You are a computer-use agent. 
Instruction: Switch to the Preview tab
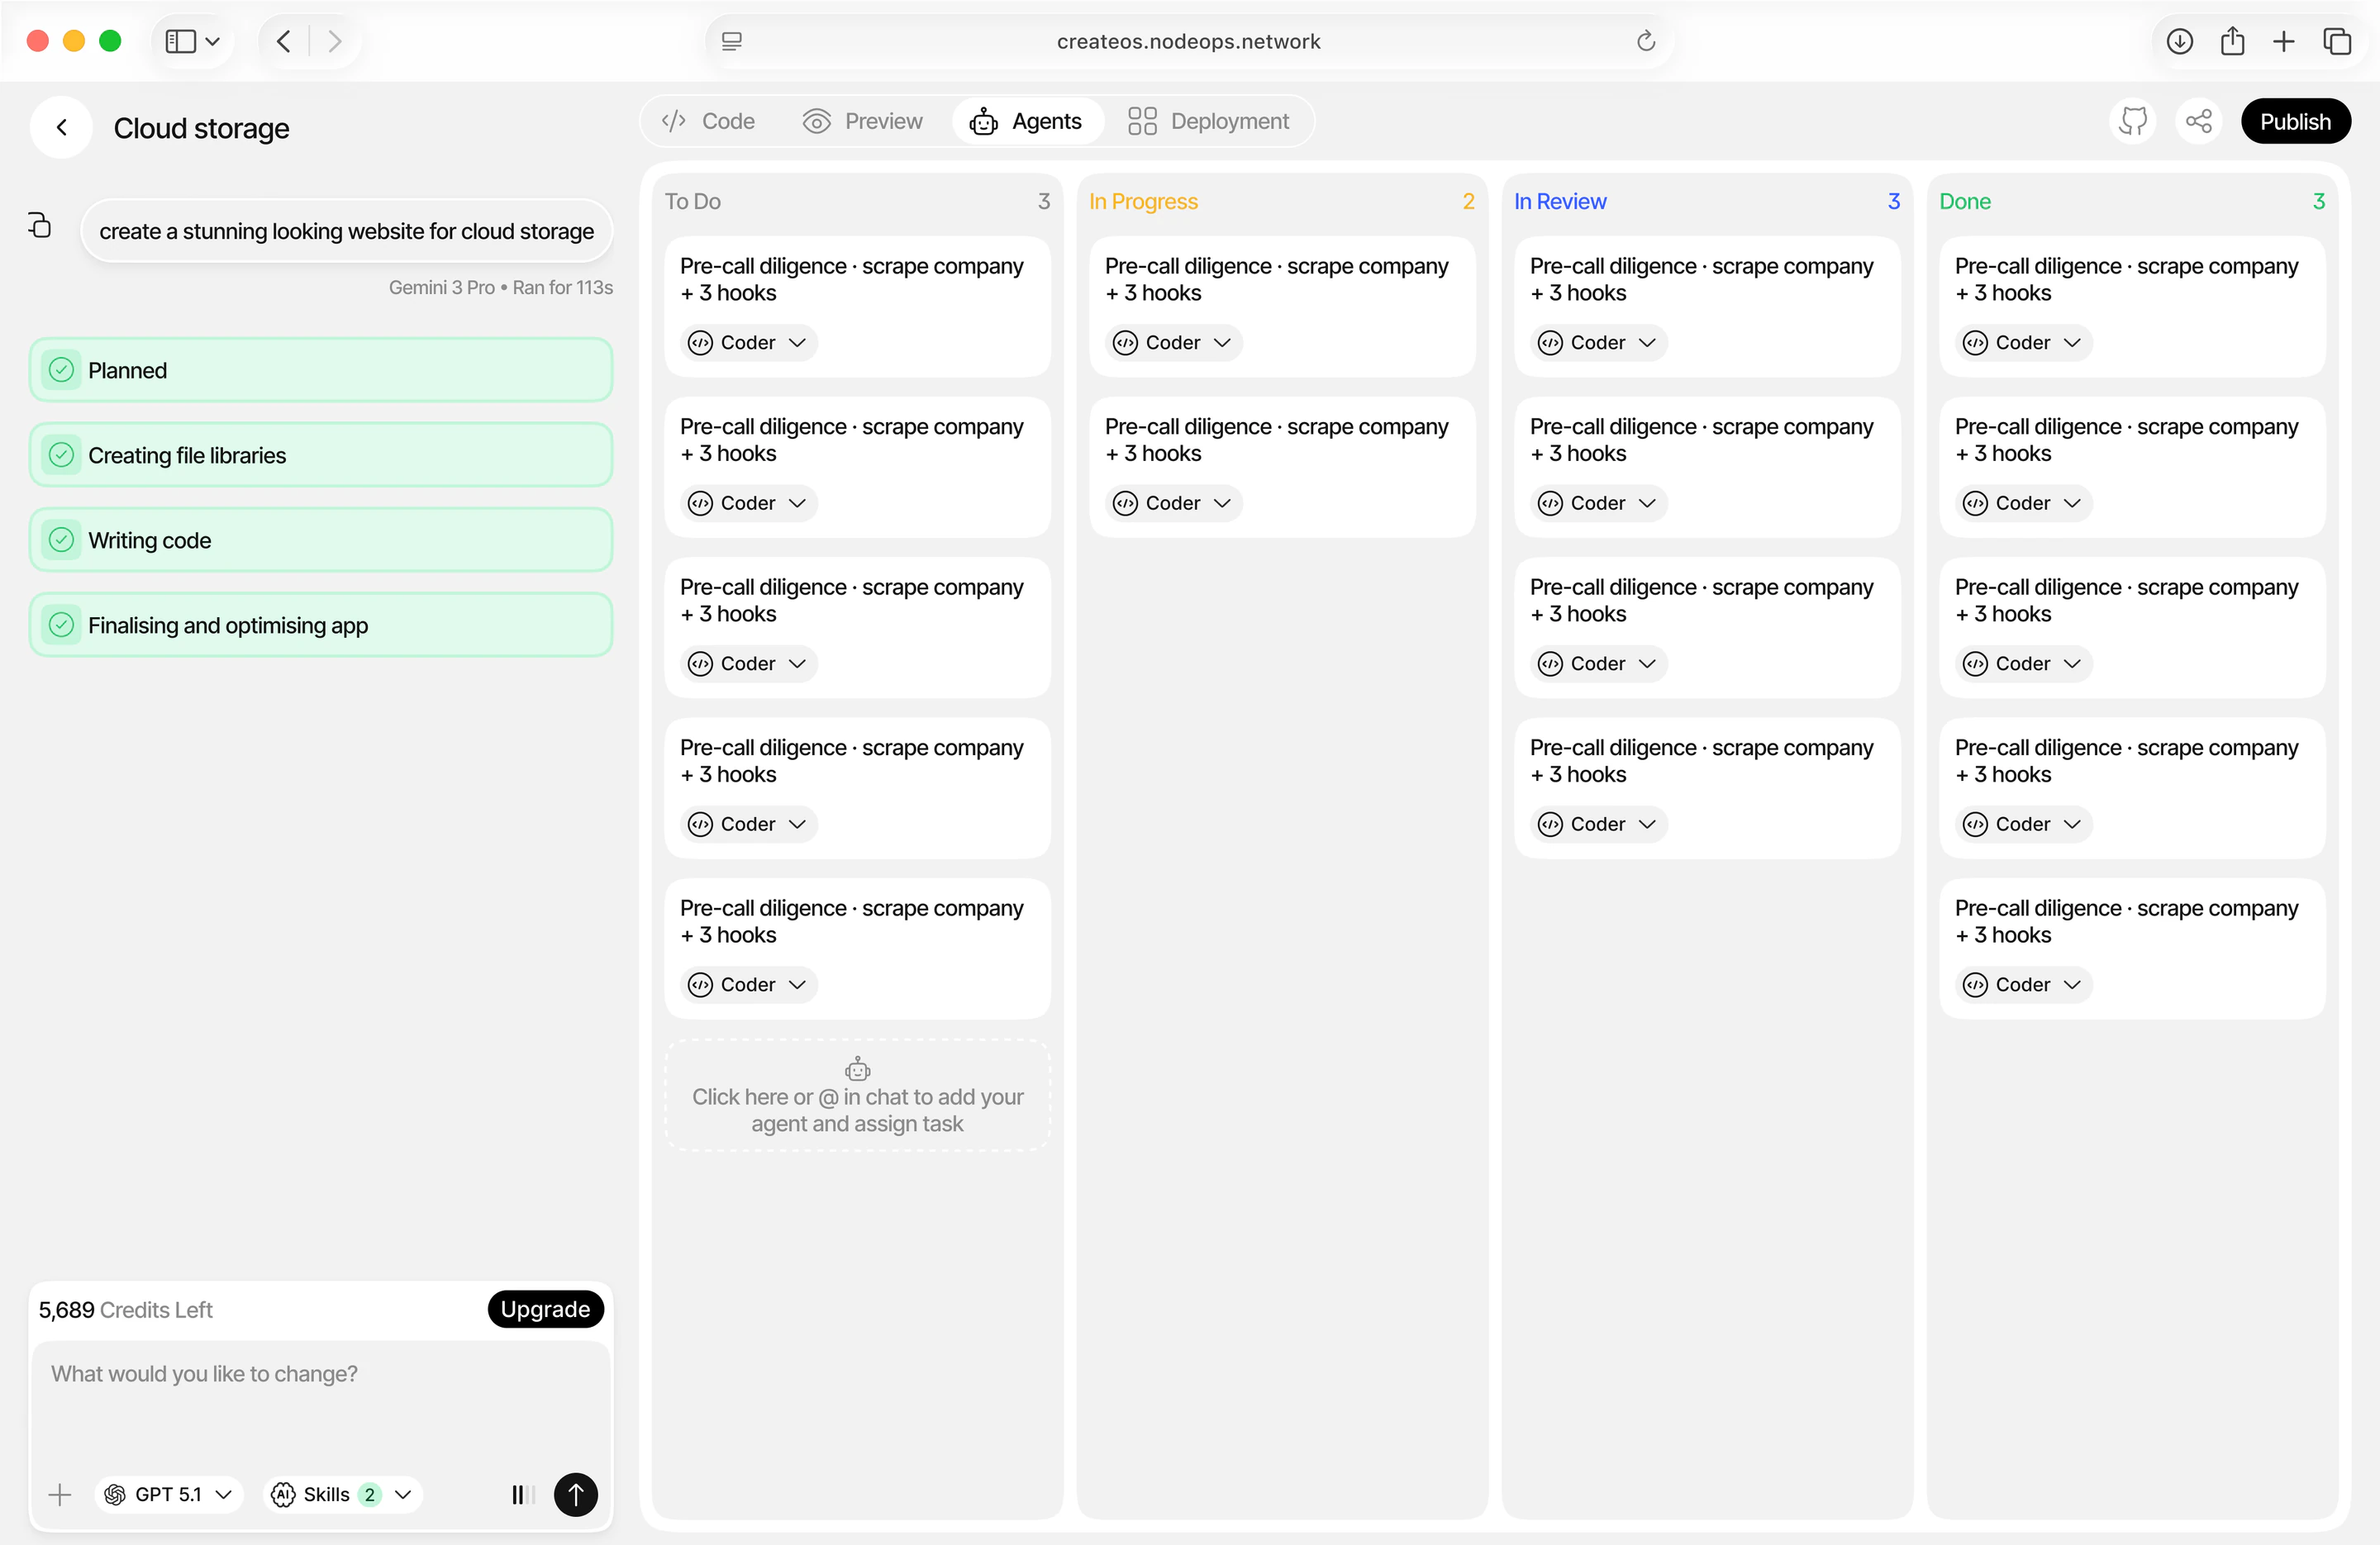click(862, 121)
